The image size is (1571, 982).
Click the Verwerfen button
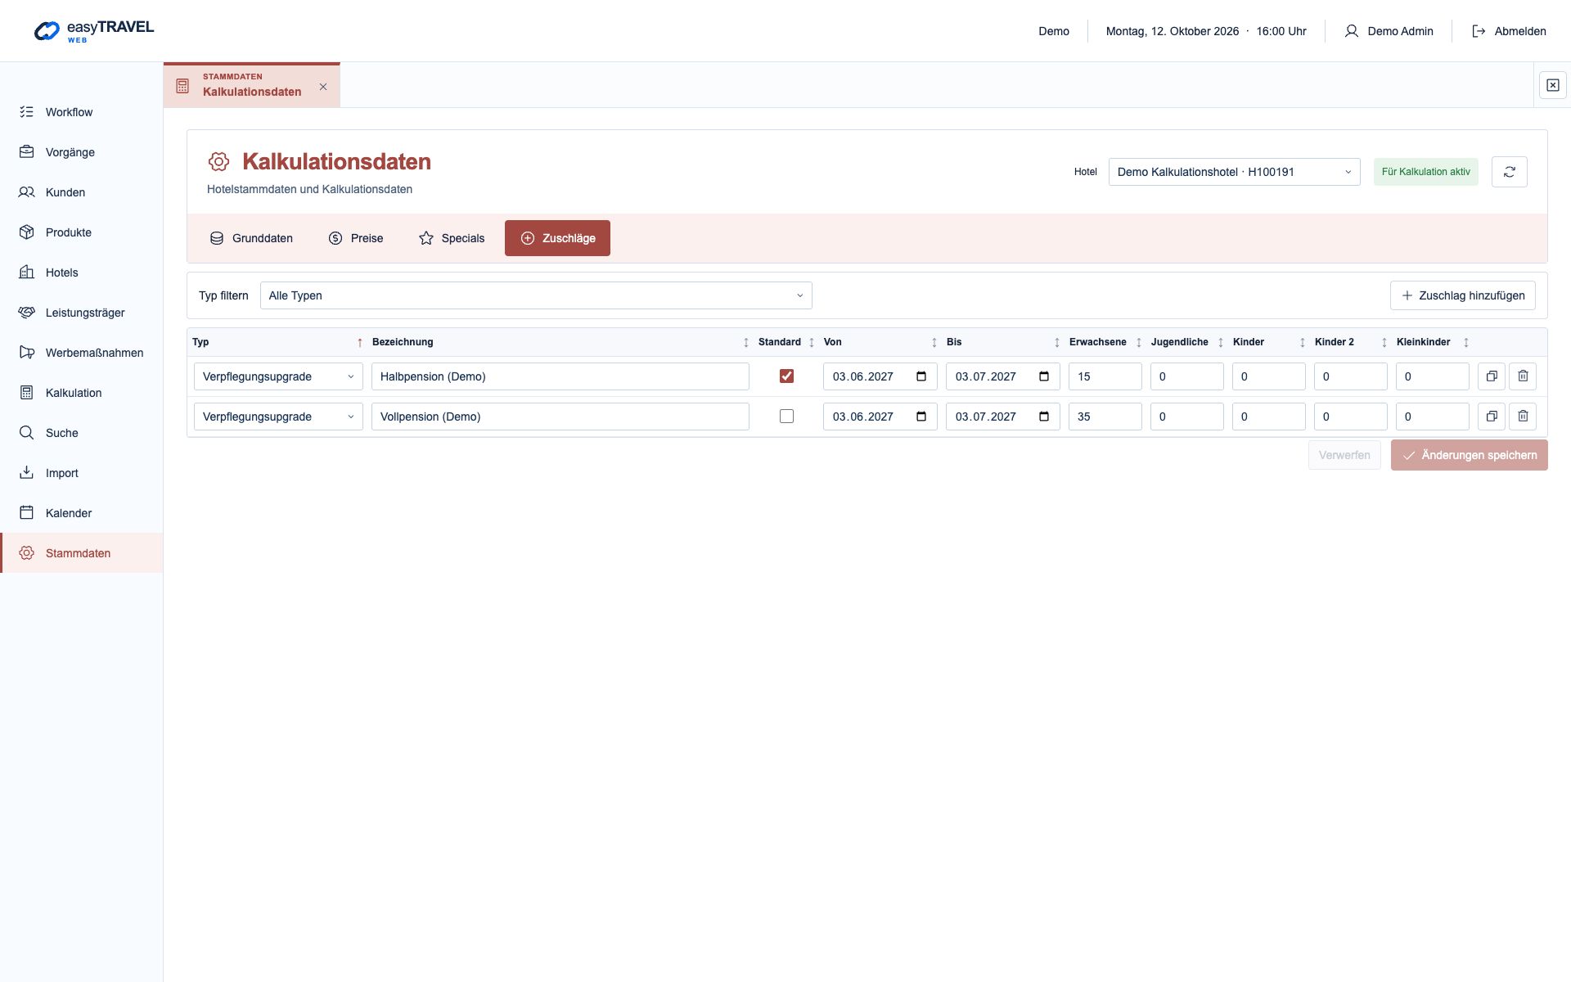pos(1344,455)
